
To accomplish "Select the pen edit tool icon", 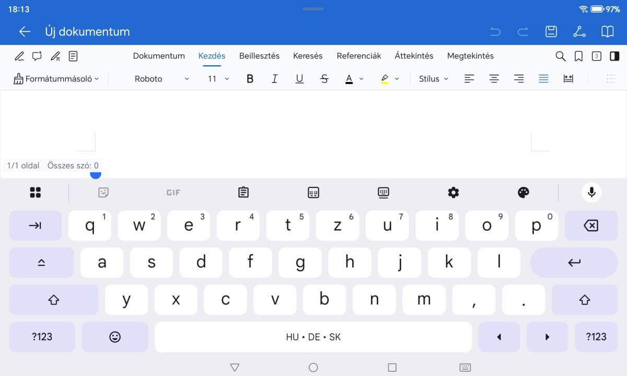I will coord(19,56).
